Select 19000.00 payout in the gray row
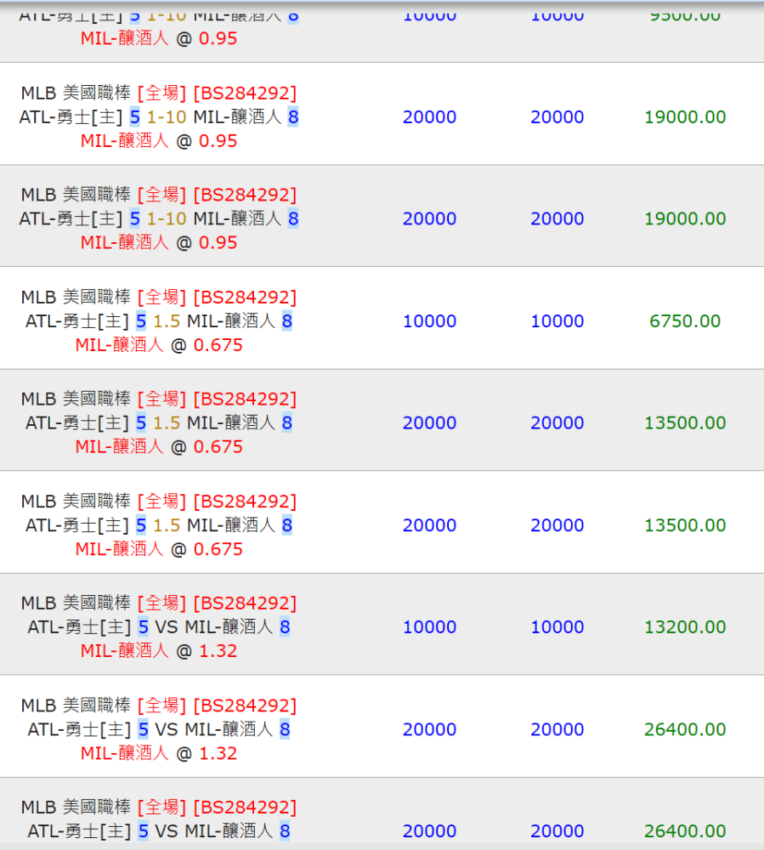The height and width of the screenshot is (850, 764). (684, 219)
